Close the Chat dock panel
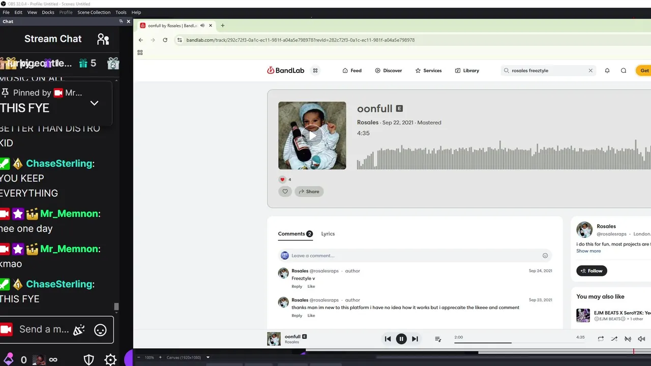This screenshot has width=651, height=366. pyautogui.click(x=129, y=21)
